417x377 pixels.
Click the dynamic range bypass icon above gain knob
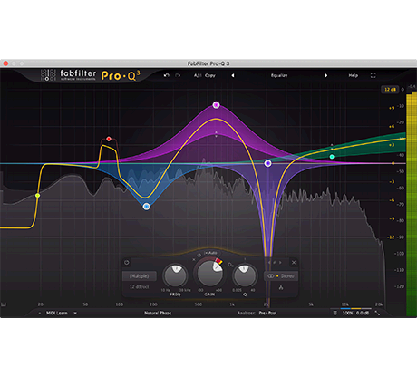pos(199,256)
